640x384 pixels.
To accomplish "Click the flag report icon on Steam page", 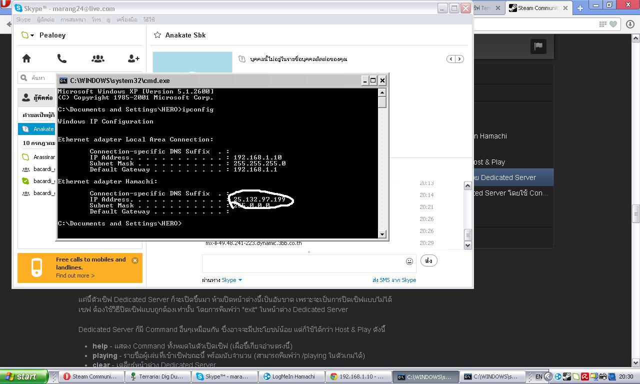I will (538, 46).
